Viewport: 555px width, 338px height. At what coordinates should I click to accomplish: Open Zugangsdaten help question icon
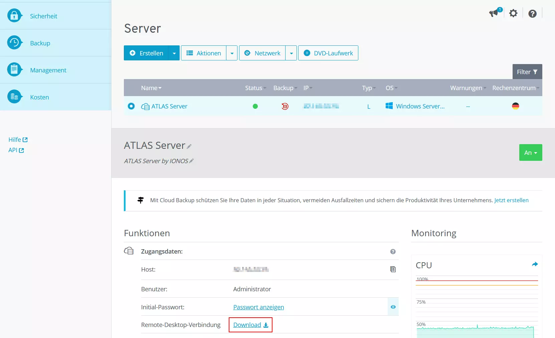(x=393, y=252)
